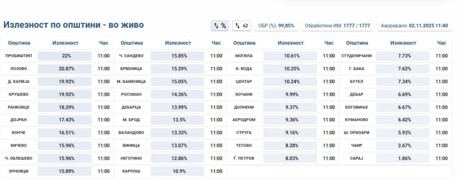Screen dimensions: 459x181
Task: Select the ЛОЗОВО municipality name
Action: coord(19,69)
